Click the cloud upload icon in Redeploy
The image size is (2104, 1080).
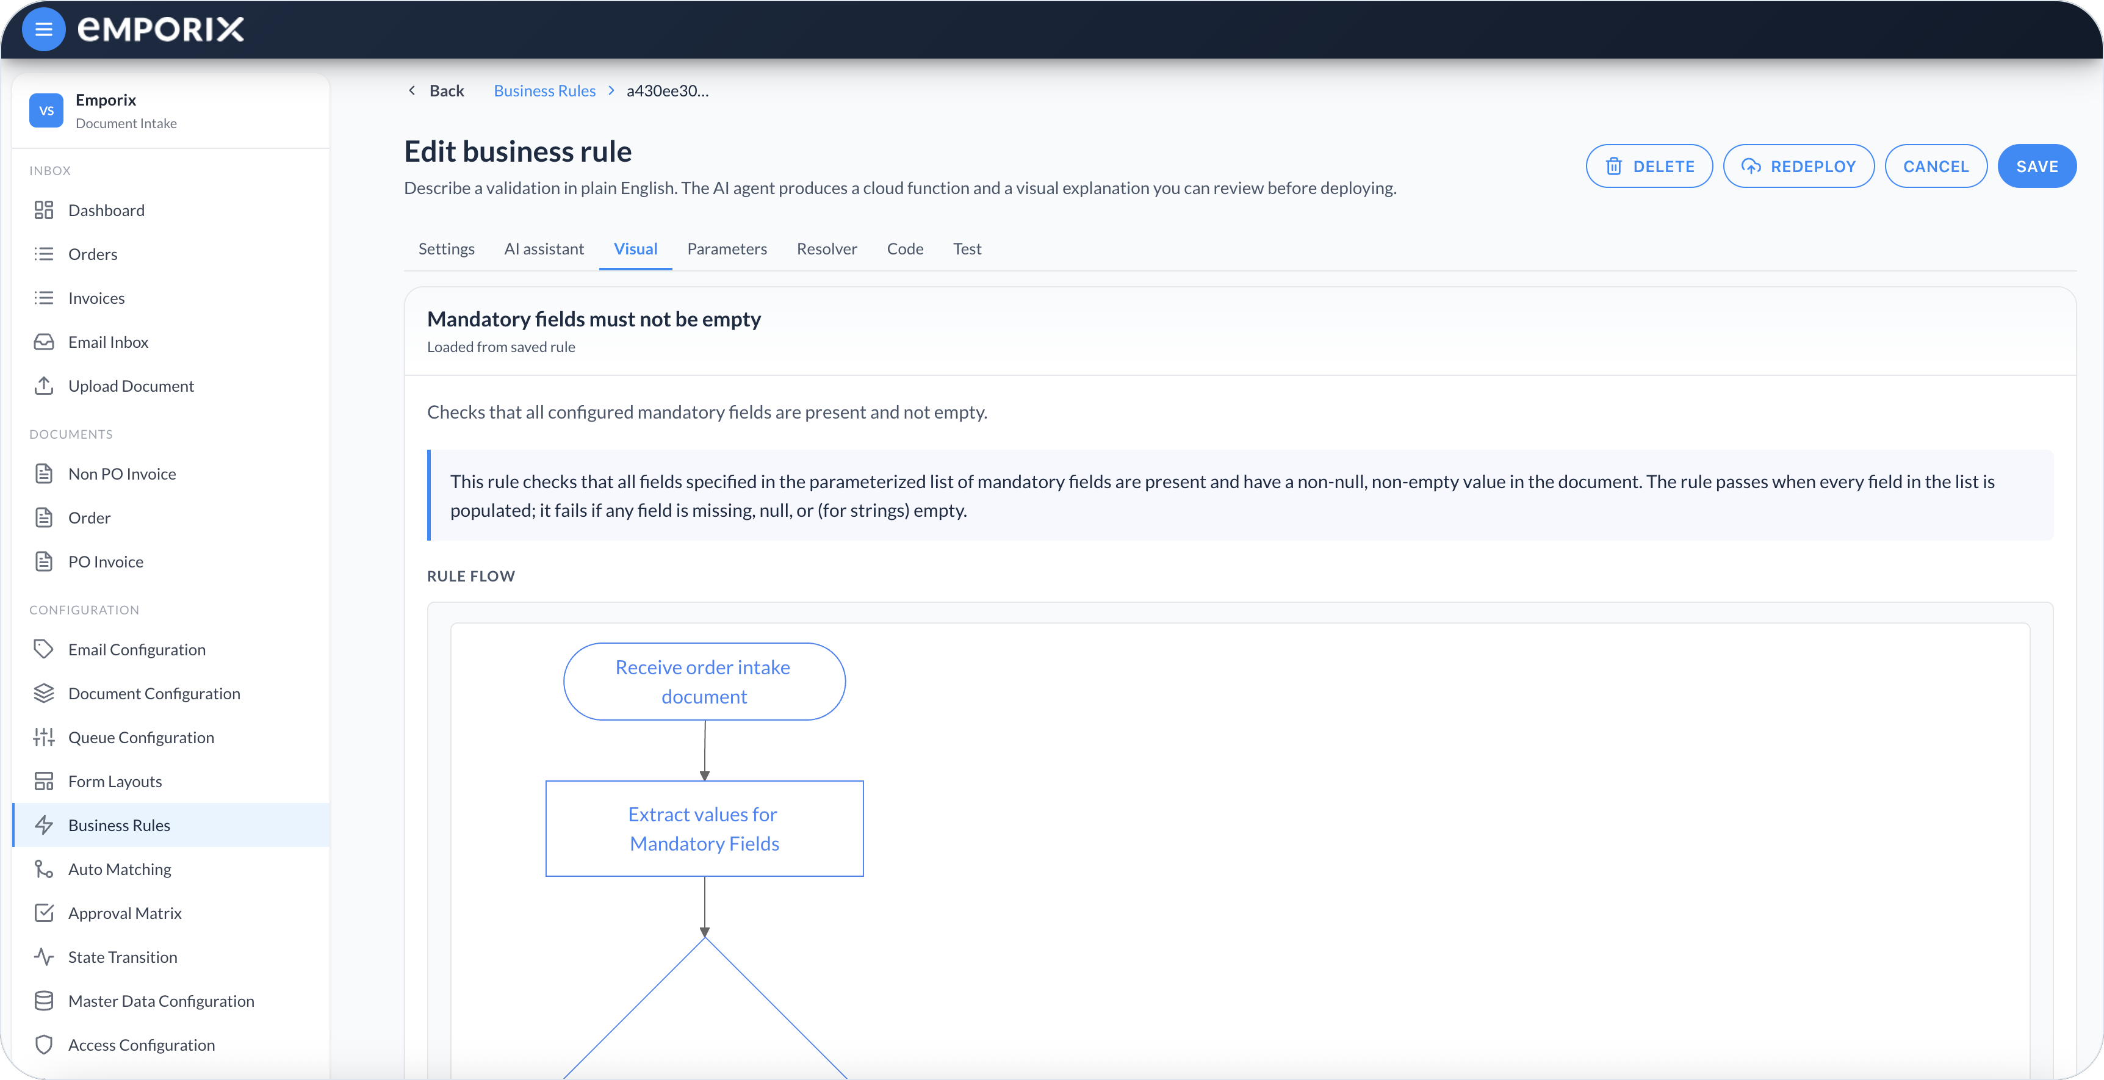pos(1751,167)
